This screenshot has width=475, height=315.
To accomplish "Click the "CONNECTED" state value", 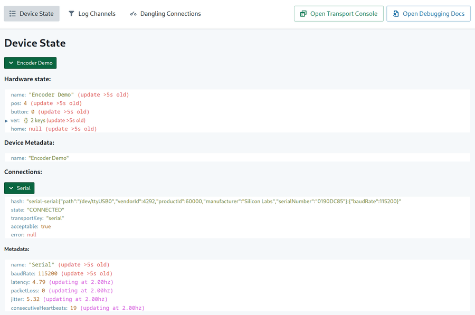I will 45,210.
